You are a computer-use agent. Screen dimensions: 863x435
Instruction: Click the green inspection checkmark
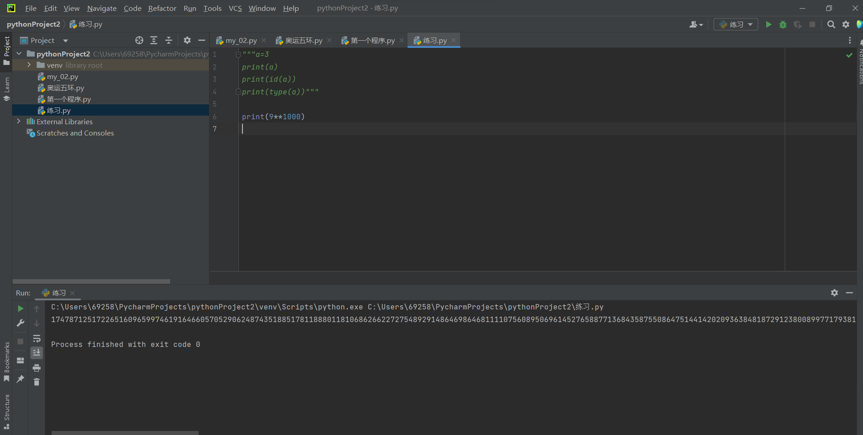(849, 55)
